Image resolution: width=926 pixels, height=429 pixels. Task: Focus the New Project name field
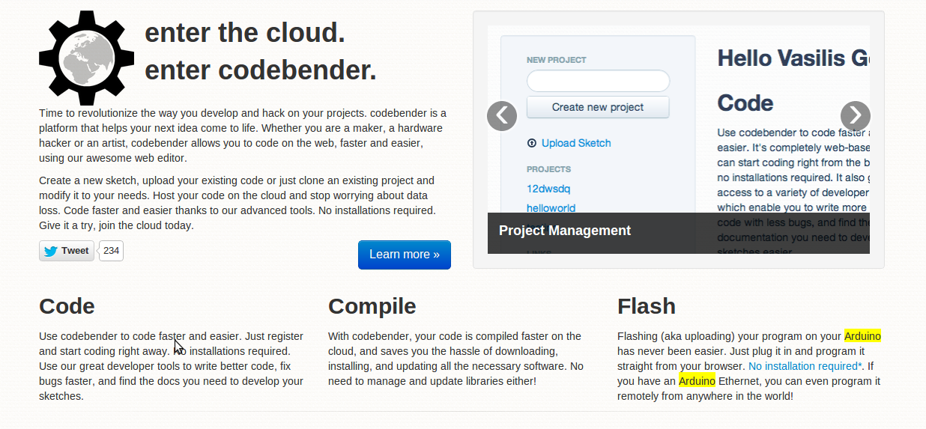tap(598, 81)
